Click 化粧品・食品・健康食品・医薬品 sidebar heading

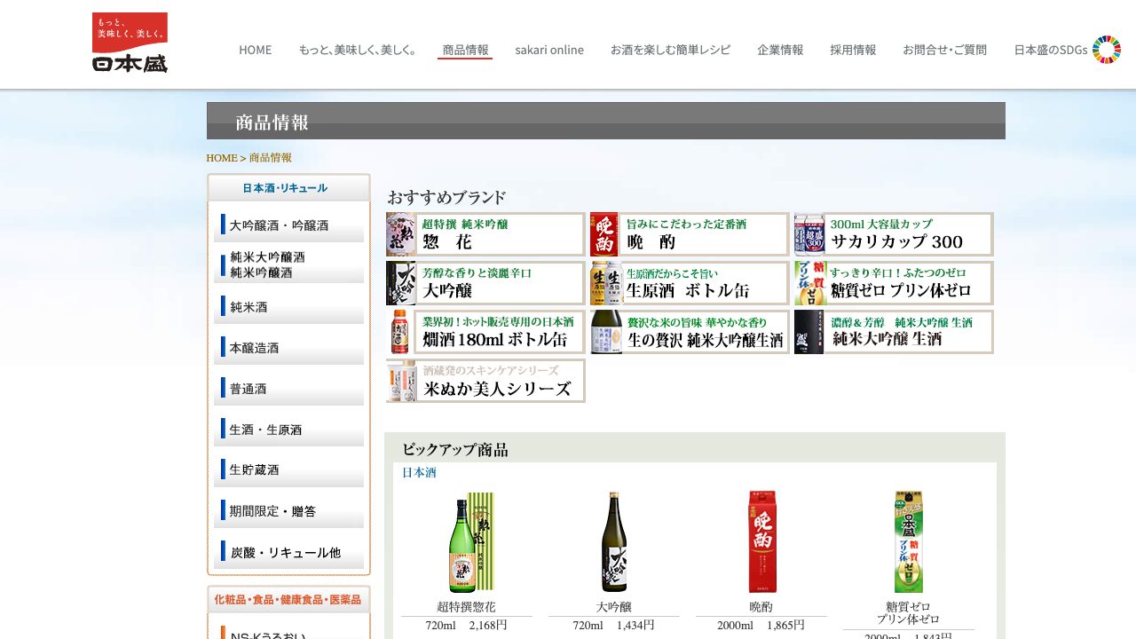288,600
